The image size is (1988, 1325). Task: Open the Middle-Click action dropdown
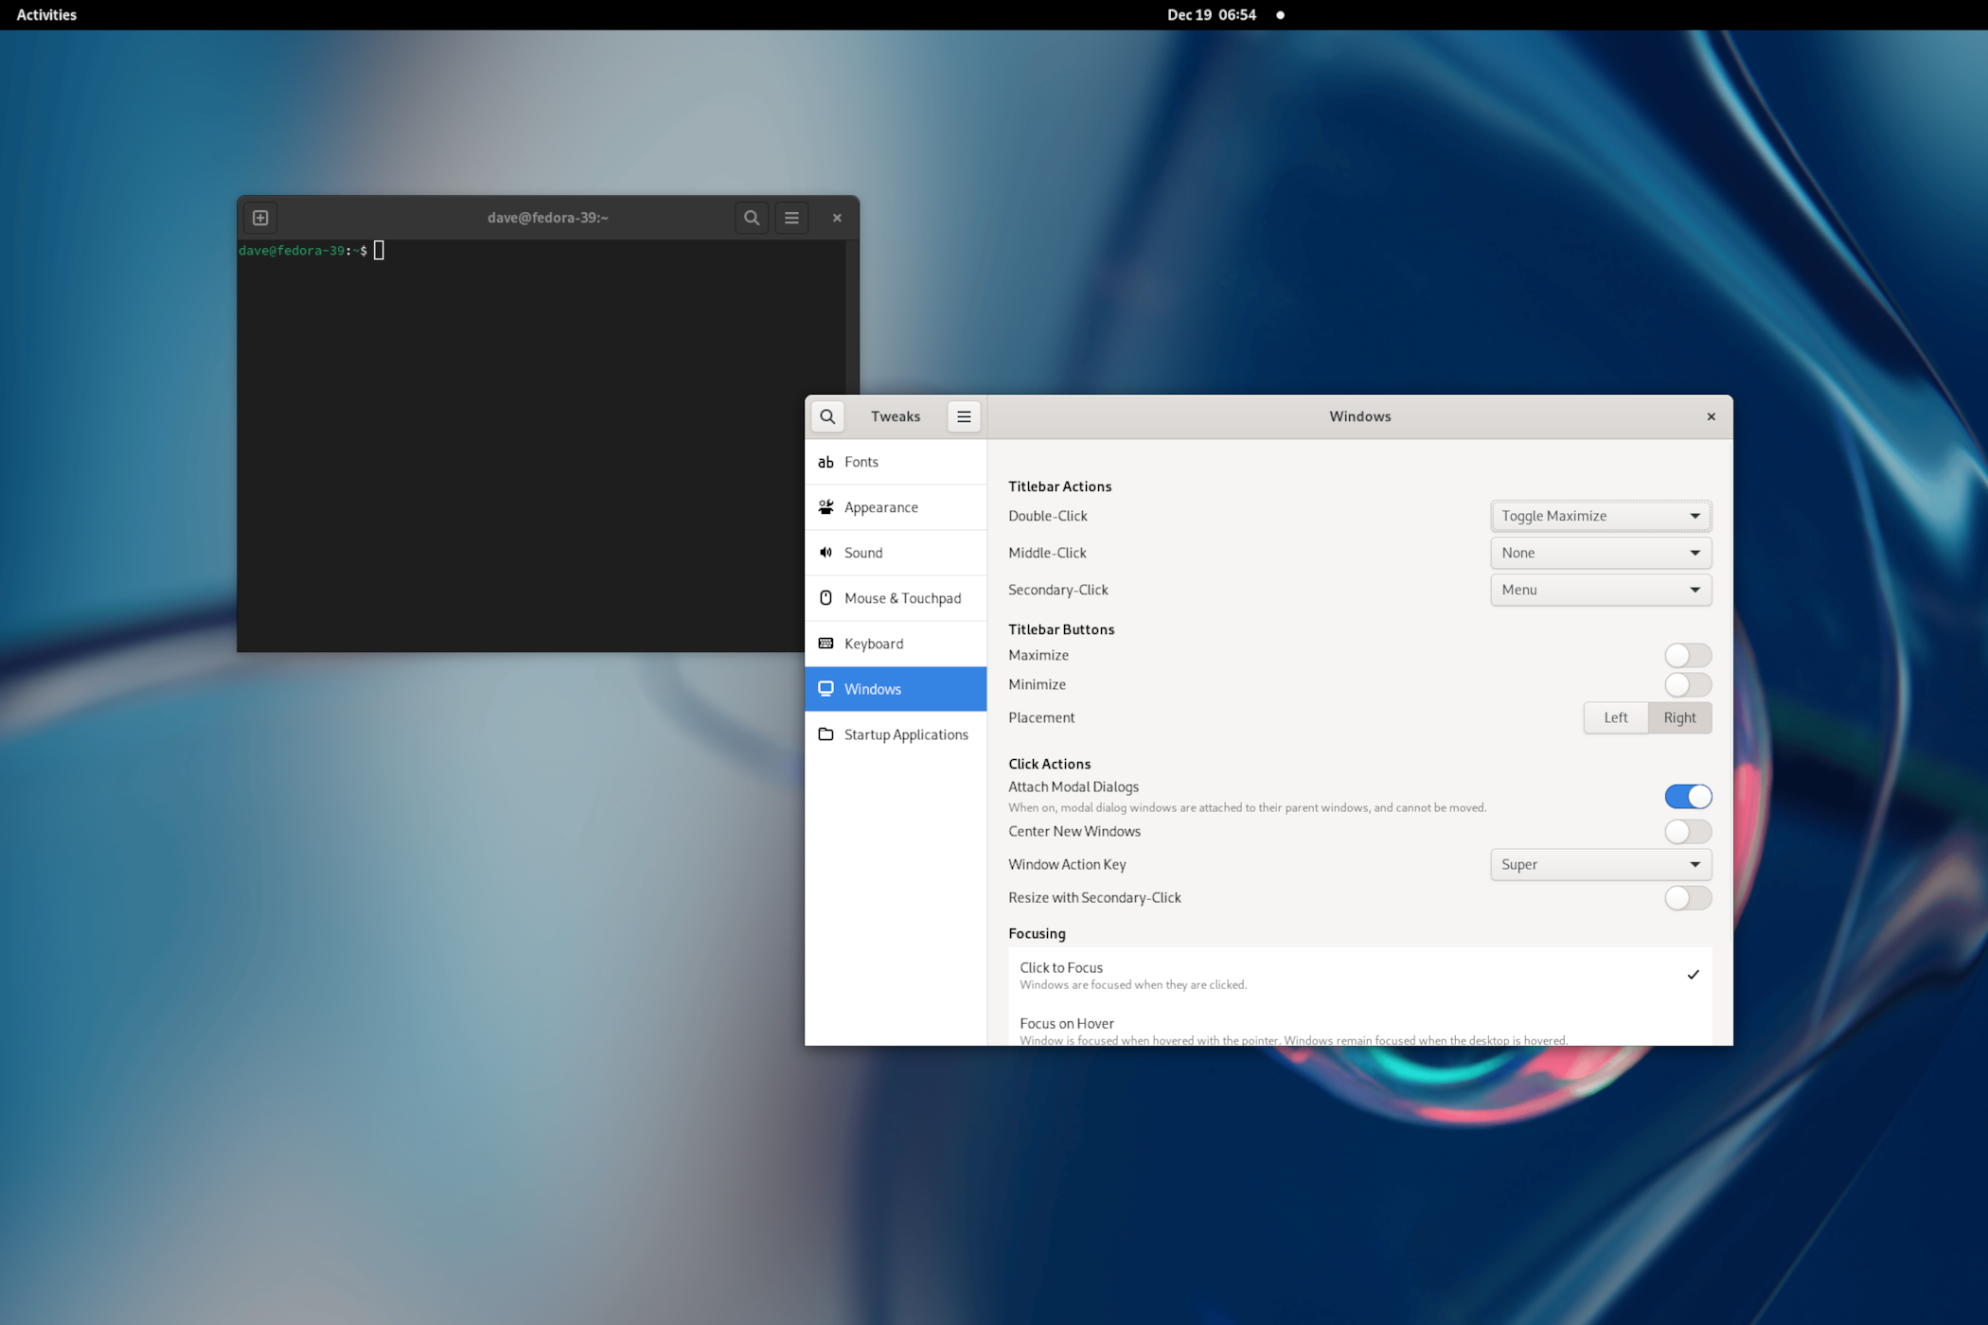tap(1600, 552)
